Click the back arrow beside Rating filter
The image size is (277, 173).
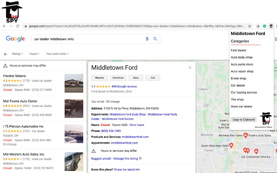tap(6, 54)
